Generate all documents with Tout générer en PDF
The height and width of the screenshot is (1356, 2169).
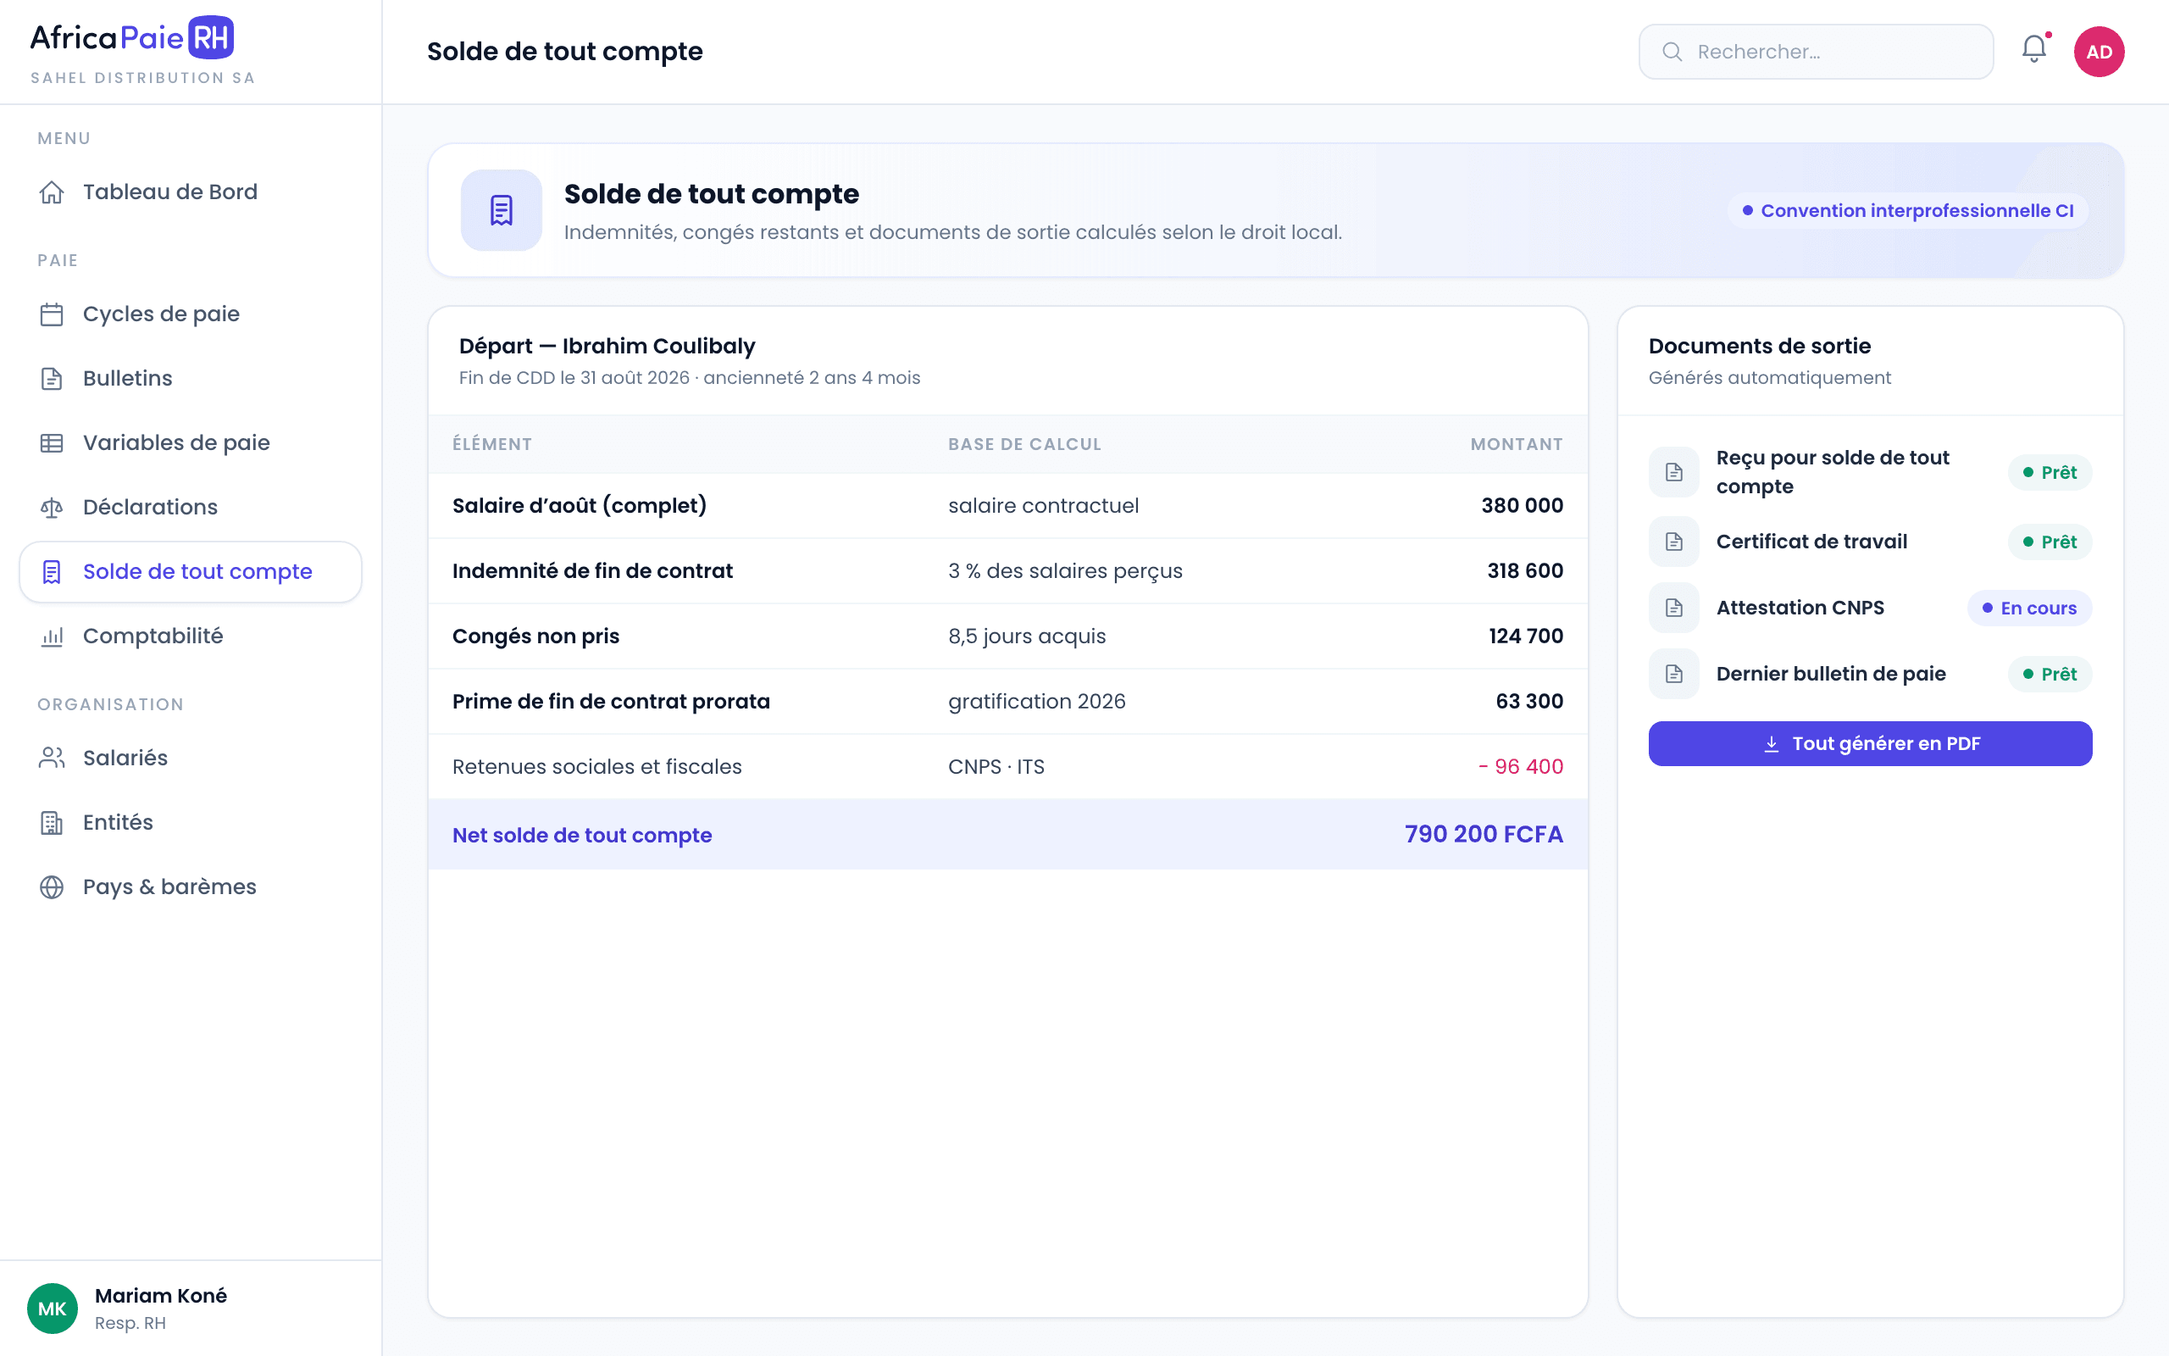pyautogui.click(x=1870, y=743)
